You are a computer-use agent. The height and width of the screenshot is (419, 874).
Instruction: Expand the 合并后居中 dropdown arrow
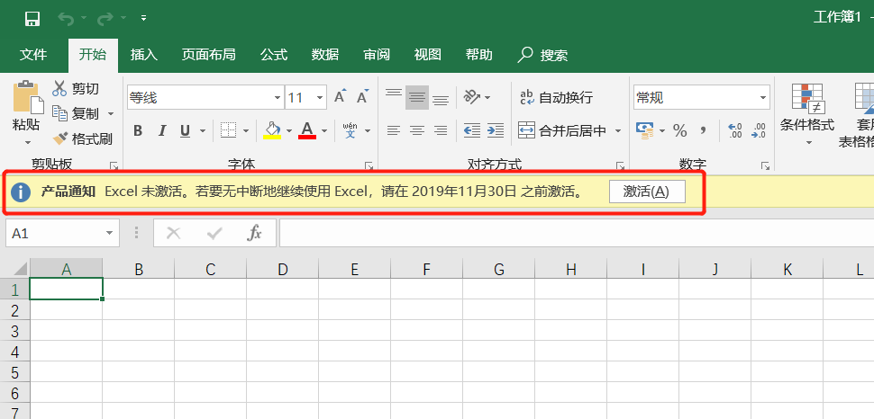click(x=617, y=131)
